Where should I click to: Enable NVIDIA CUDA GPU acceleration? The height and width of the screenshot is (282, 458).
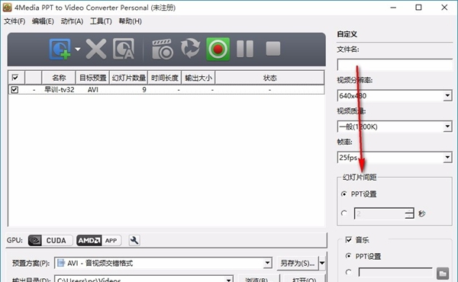50,240
